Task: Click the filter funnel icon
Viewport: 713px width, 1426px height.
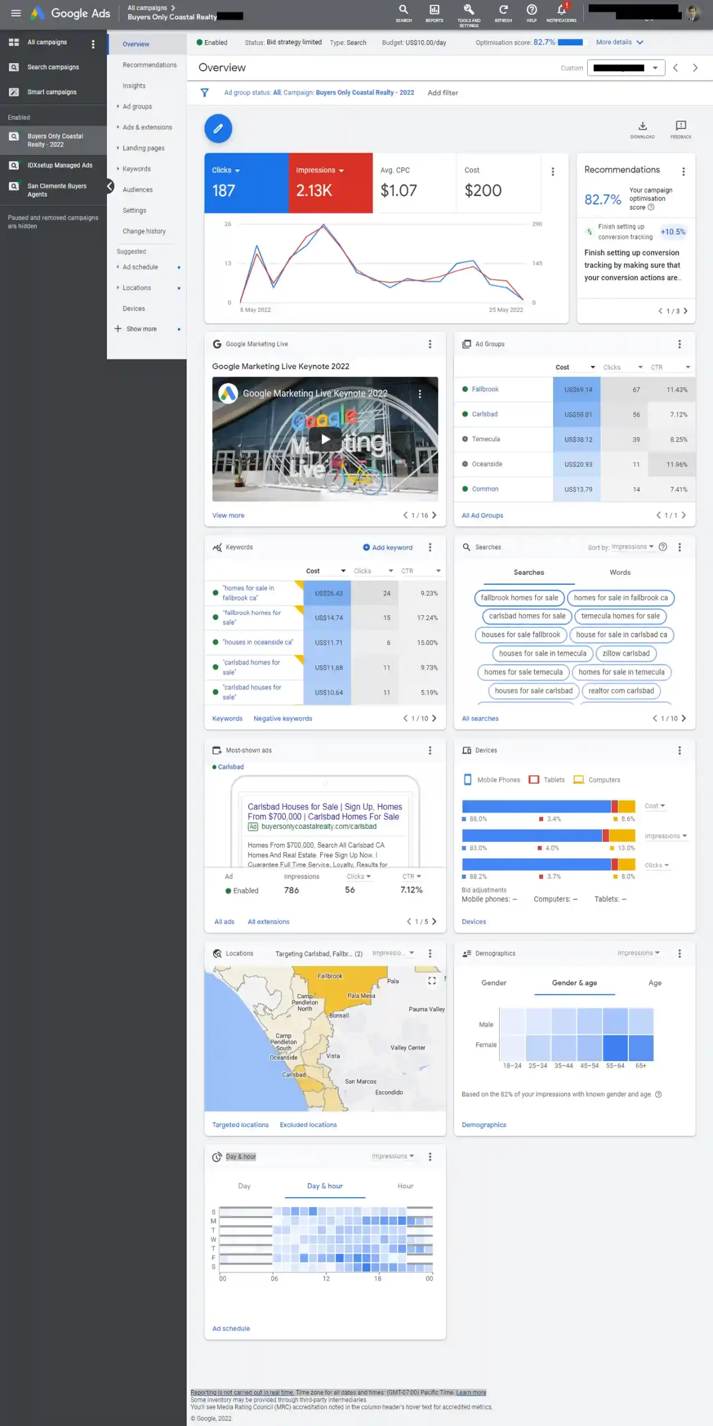Action: click(x=205, y=92)
